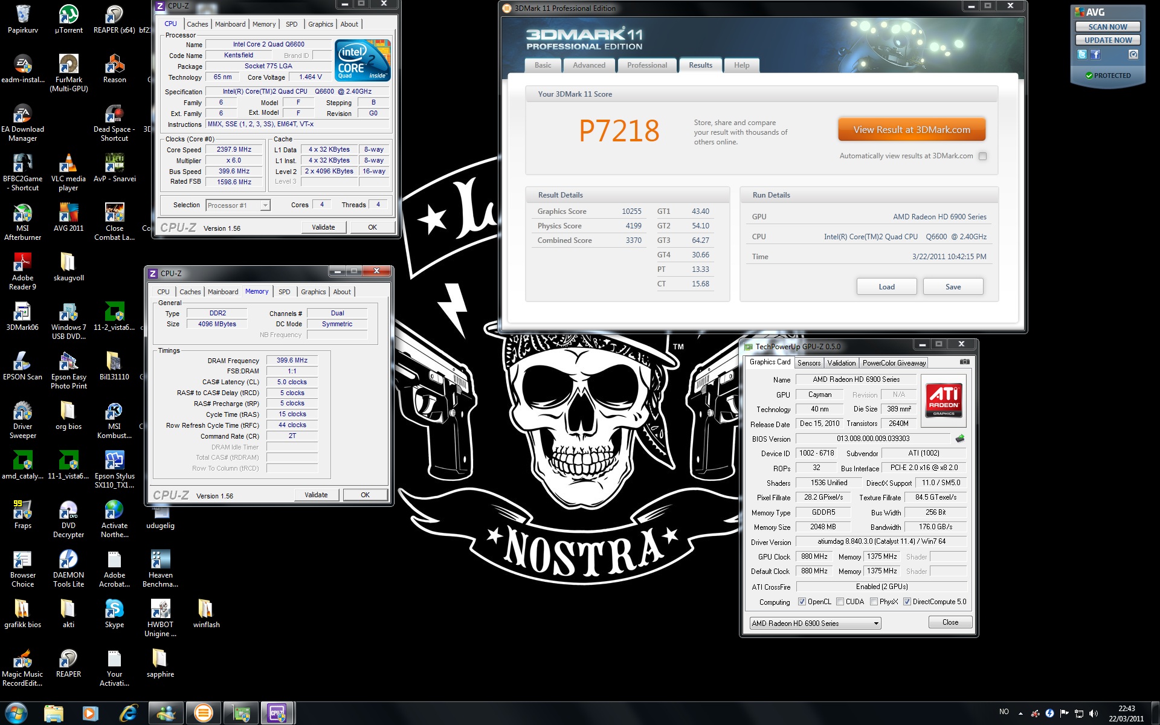
Task: Click Validate in the top CPU-Z window
Action: click(x=323, y=227)
